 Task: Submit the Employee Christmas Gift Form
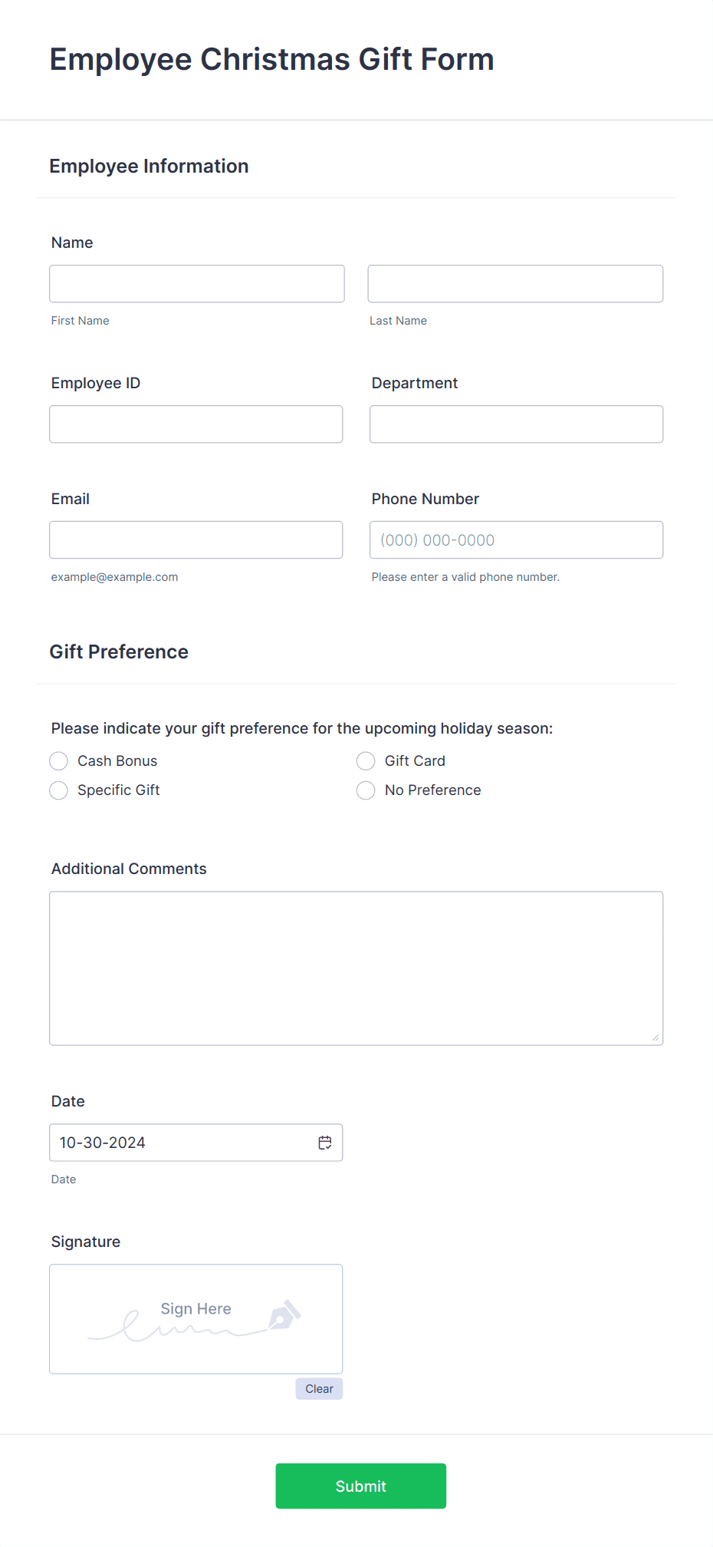[x=360, y=1486]
